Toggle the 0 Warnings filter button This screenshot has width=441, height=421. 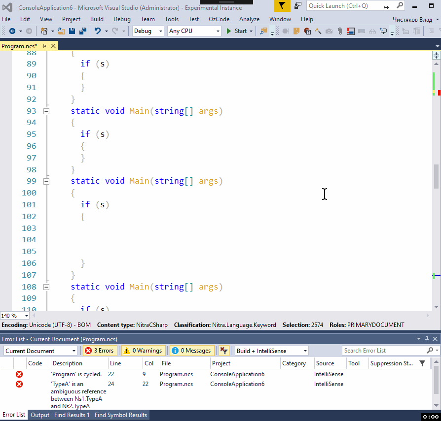(144, 351)
